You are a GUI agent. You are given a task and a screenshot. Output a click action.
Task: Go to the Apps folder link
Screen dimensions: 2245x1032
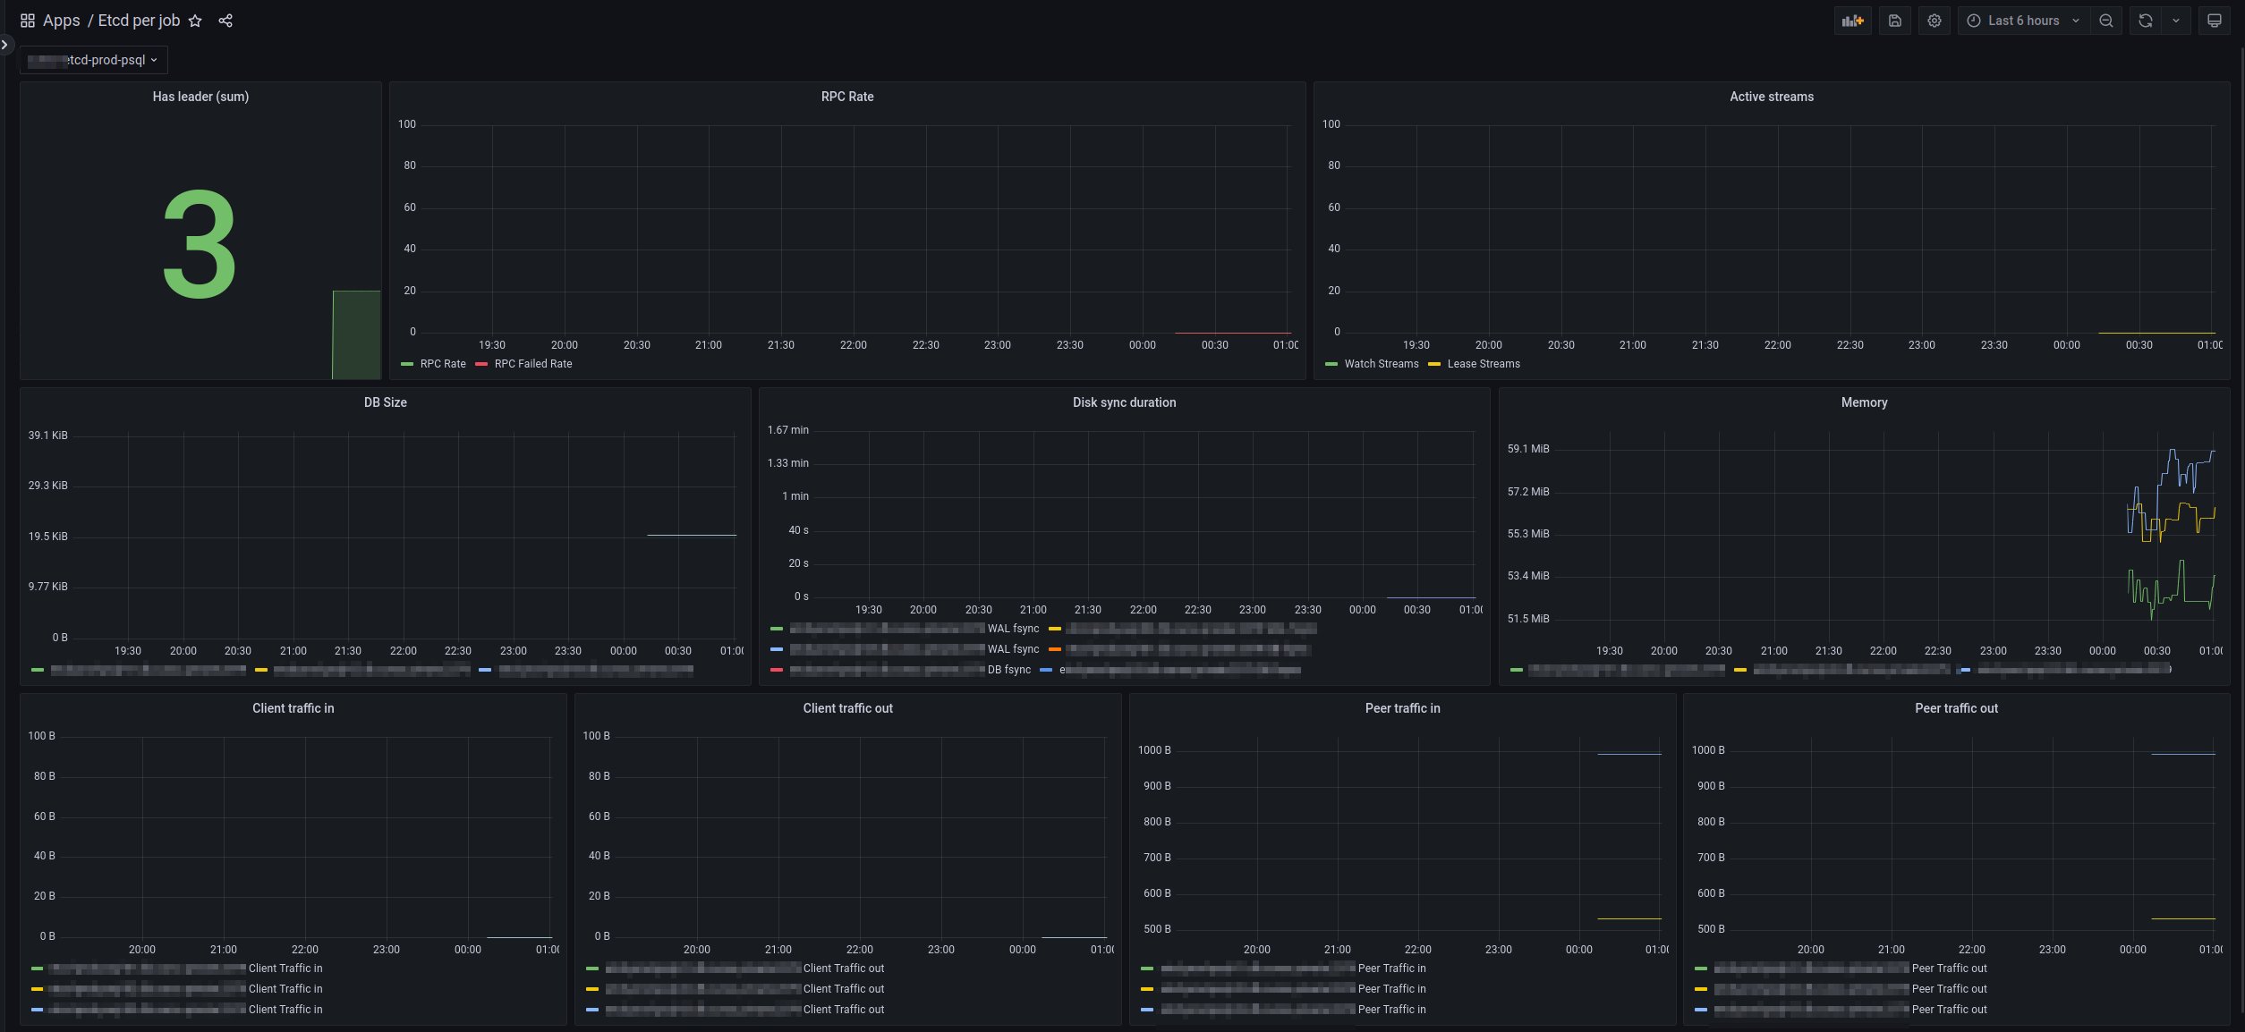pyautogui.click(x=61, y=21)
